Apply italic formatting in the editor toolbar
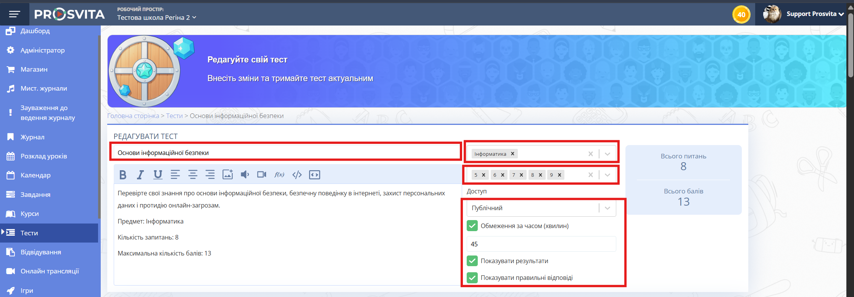 (x=140, y=175)
